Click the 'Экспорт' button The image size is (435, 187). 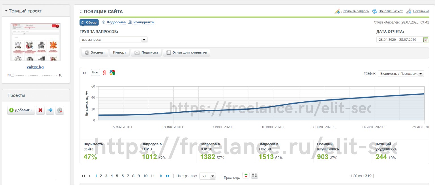click(95, 52)
